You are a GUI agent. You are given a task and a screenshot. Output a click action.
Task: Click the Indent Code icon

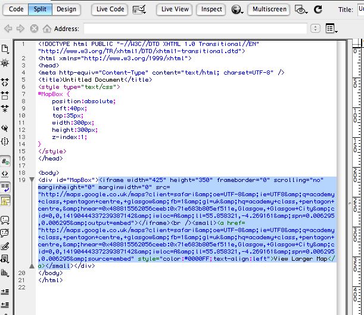coord(5,291)
